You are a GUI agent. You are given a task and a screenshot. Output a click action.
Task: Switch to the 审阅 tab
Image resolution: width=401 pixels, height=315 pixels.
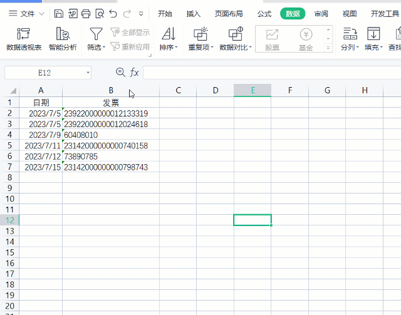(321, 14)
